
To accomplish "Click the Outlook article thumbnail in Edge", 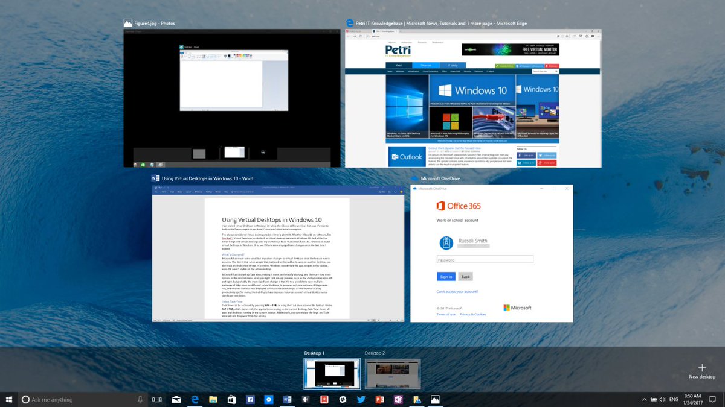I will (x=407, y=157).
